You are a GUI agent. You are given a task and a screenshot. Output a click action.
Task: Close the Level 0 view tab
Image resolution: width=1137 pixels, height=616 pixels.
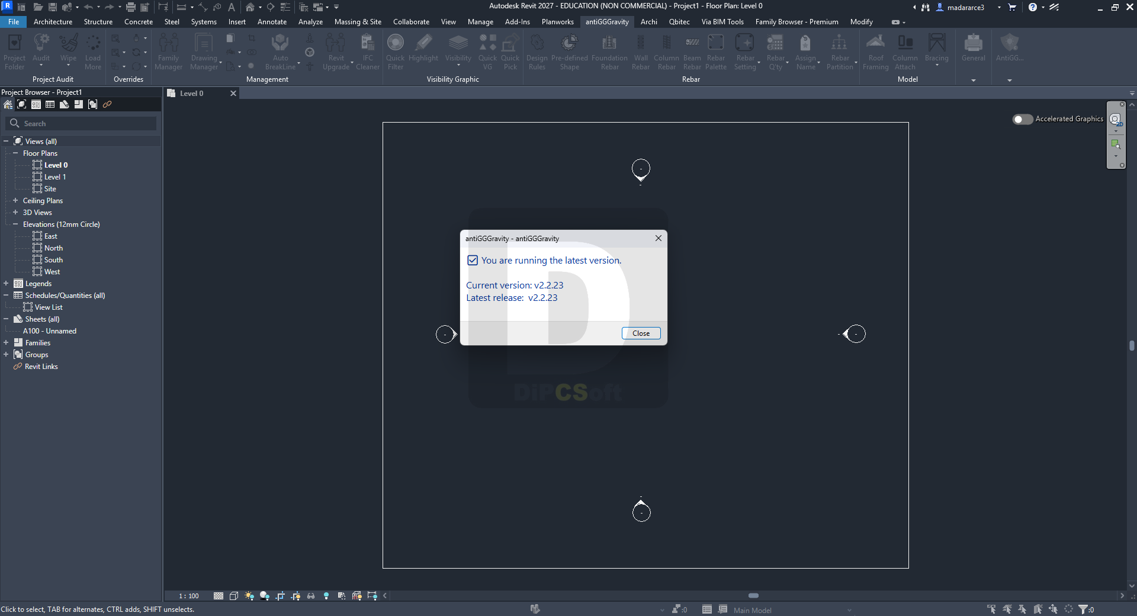click(233, 94)
